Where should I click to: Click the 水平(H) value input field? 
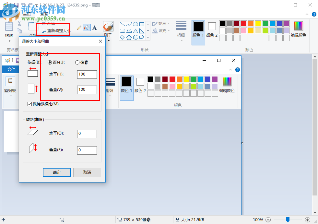coord(87,75)
